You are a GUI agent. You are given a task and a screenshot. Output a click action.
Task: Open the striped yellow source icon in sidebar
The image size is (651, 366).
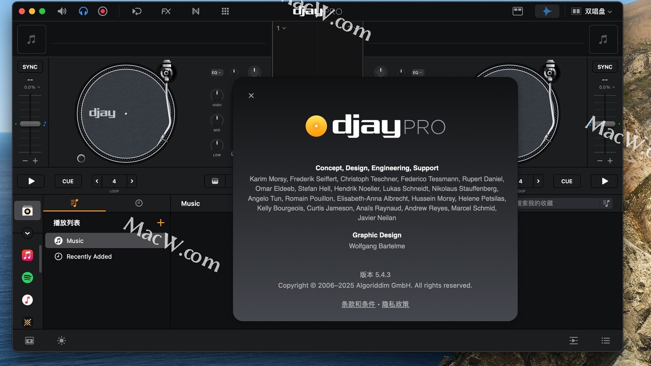pos(28,322)
